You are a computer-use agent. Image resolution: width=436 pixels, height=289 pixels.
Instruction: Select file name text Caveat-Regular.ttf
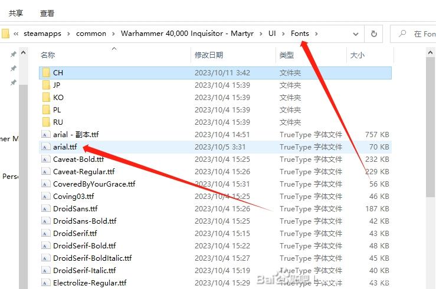pyautogui.click(x=84, y=172)
